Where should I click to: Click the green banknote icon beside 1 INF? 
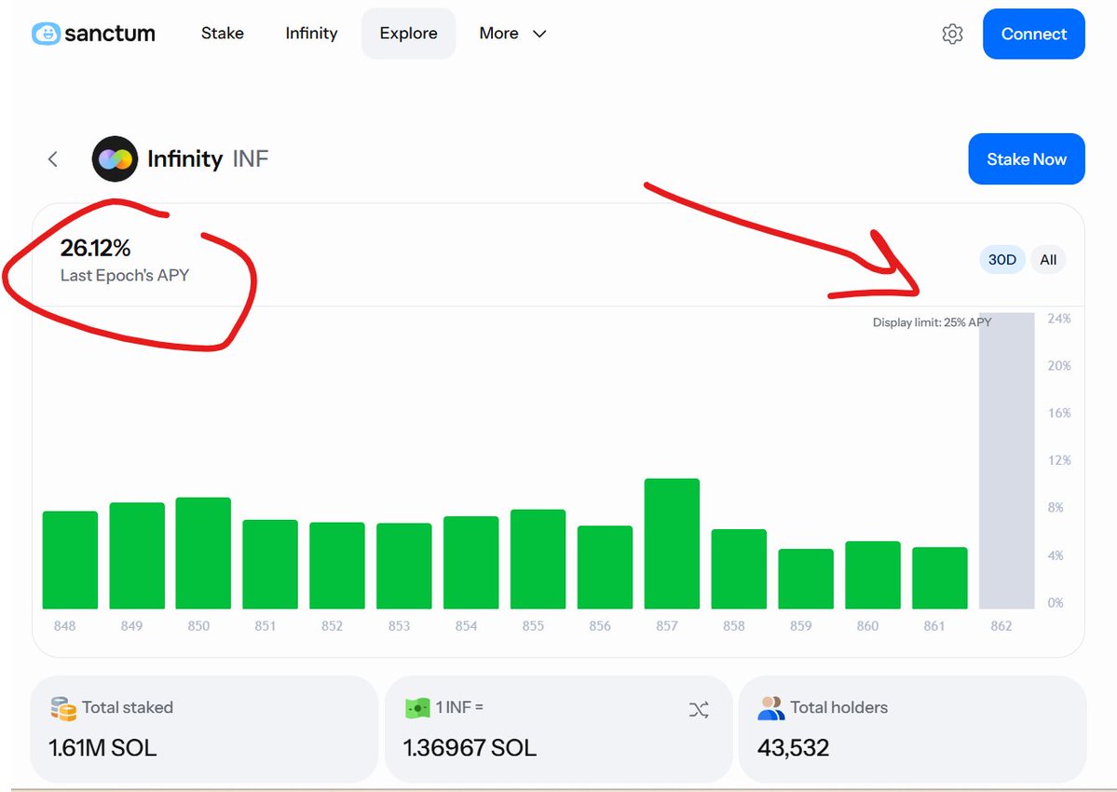pos(417,708)
